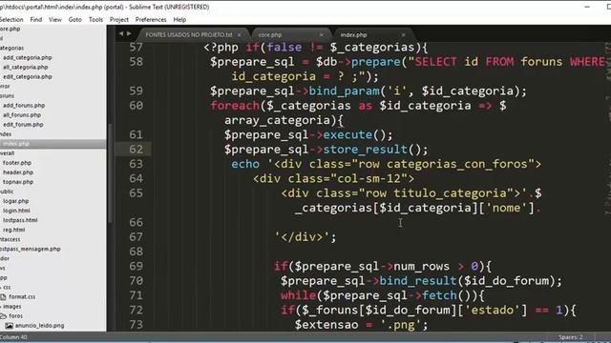Open header.php in the sidebar
Image resolution: width=611 pixels, height=343 pixels.
(18, 172)
